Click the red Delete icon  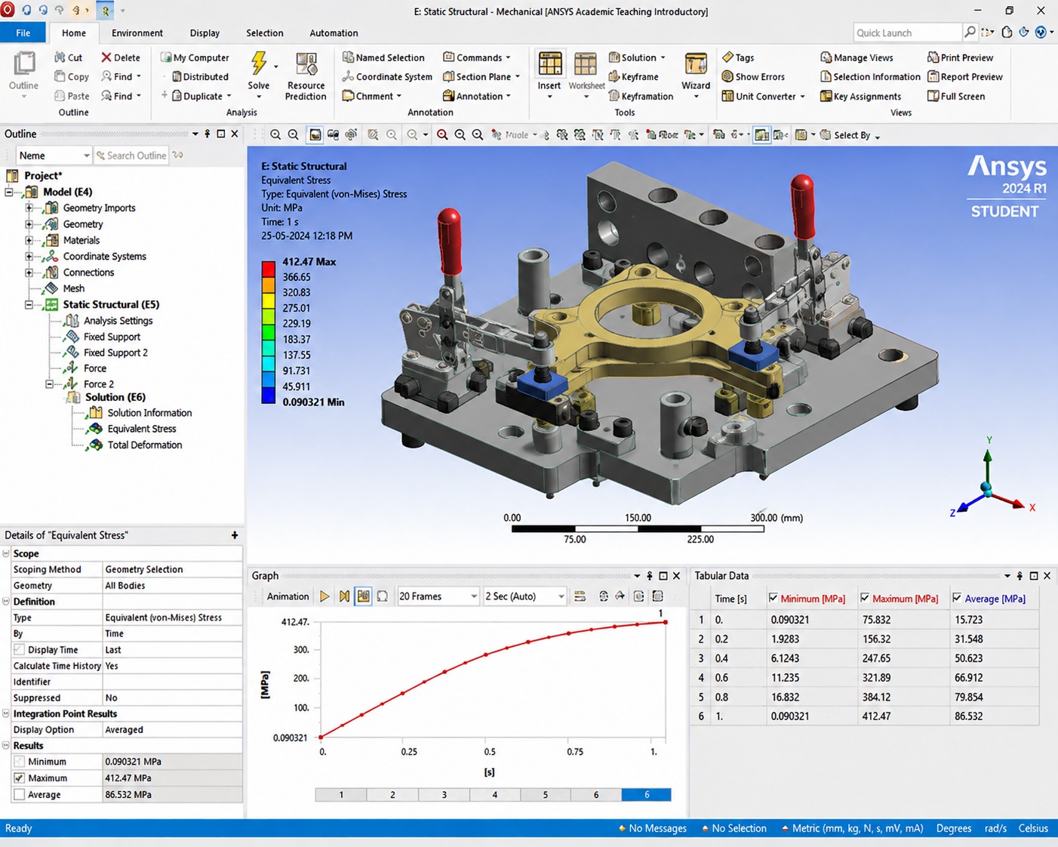[x=106, y=57]
